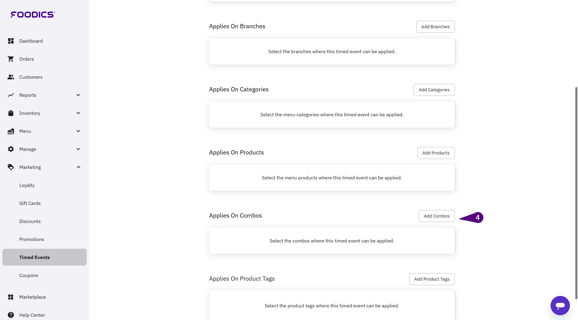Click Add Product Tags button
The width and height of the screenshot is (578, 320).
(432, 279)
